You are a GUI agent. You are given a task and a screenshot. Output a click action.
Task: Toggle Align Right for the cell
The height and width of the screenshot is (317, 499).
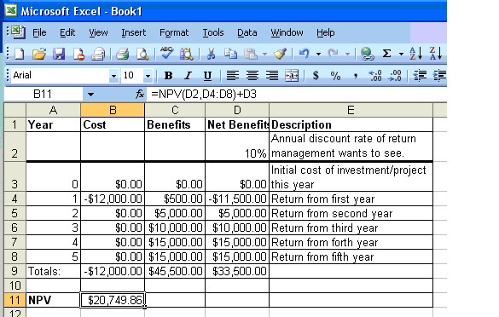click(272, 76)
